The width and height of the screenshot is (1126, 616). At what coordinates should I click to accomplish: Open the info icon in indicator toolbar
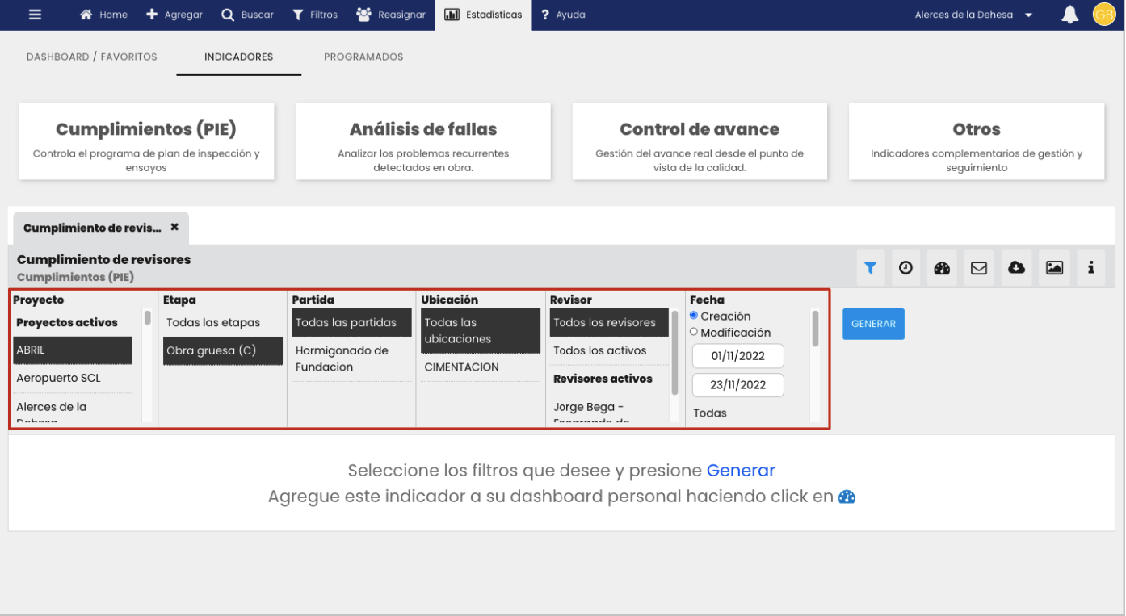coord(1090,268)
